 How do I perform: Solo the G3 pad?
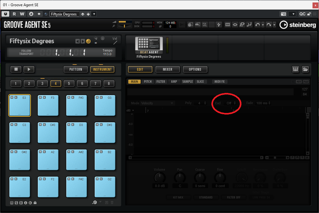click(x=101, y=98)
